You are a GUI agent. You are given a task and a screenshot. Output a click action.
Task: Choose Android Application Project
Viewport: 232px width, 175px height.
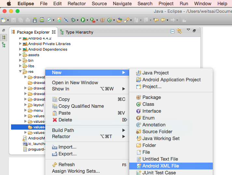(171, 80)
